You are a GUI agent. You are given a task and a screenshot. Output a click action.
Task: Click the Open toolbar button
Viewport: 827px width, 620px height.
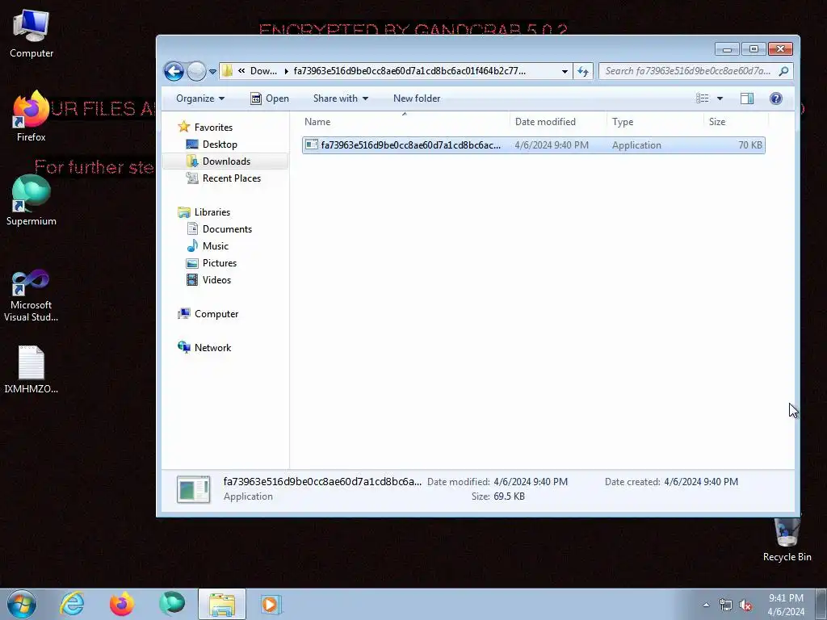tap(270, 98)
